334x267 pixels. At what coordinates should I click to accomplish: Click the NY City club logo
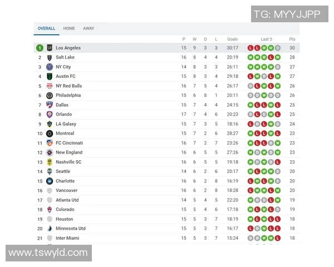click(x=50, y=67)
